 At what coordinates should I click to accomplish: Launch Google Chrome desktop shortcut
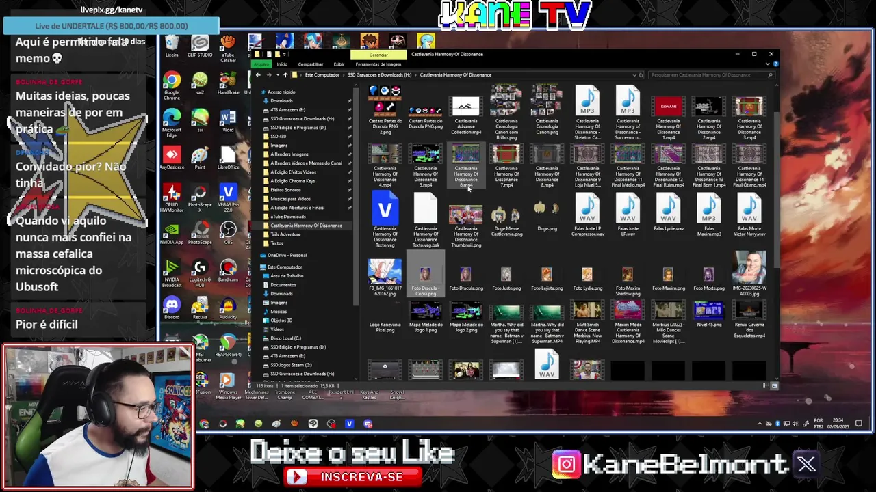(x=172, y=87)
